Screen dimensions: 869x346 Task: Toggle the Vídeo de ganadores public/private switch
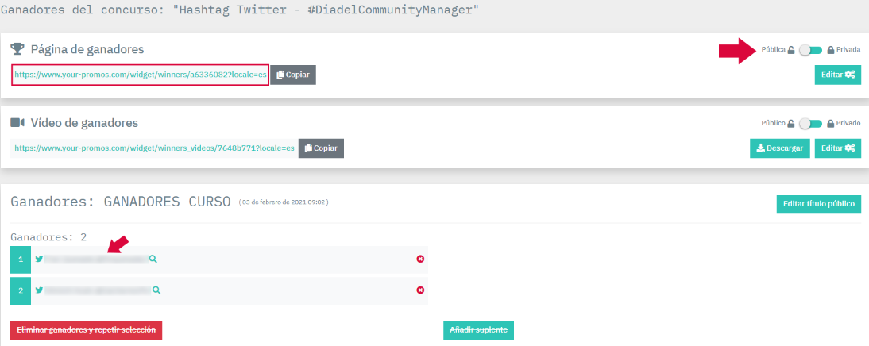coord(810,123)
